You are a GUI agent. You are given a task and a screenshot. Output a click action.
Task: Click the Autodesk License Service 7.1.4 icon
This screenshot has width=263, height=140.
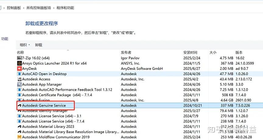[x=19, y=121]
